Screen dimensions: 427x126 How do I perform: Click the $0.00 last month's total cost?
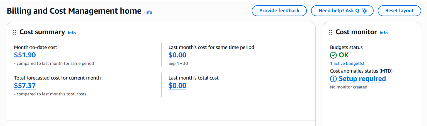(x=177, y=85)
